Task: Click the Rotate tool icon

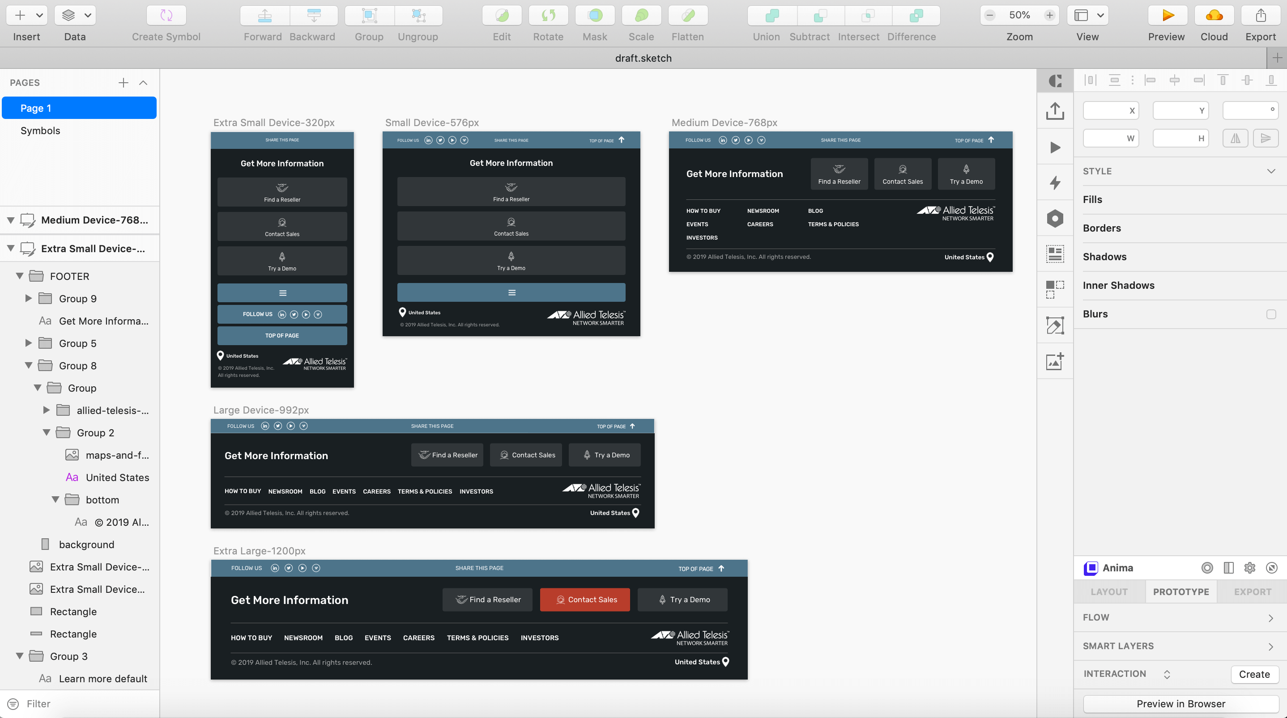Action: (x=548, y=16)
